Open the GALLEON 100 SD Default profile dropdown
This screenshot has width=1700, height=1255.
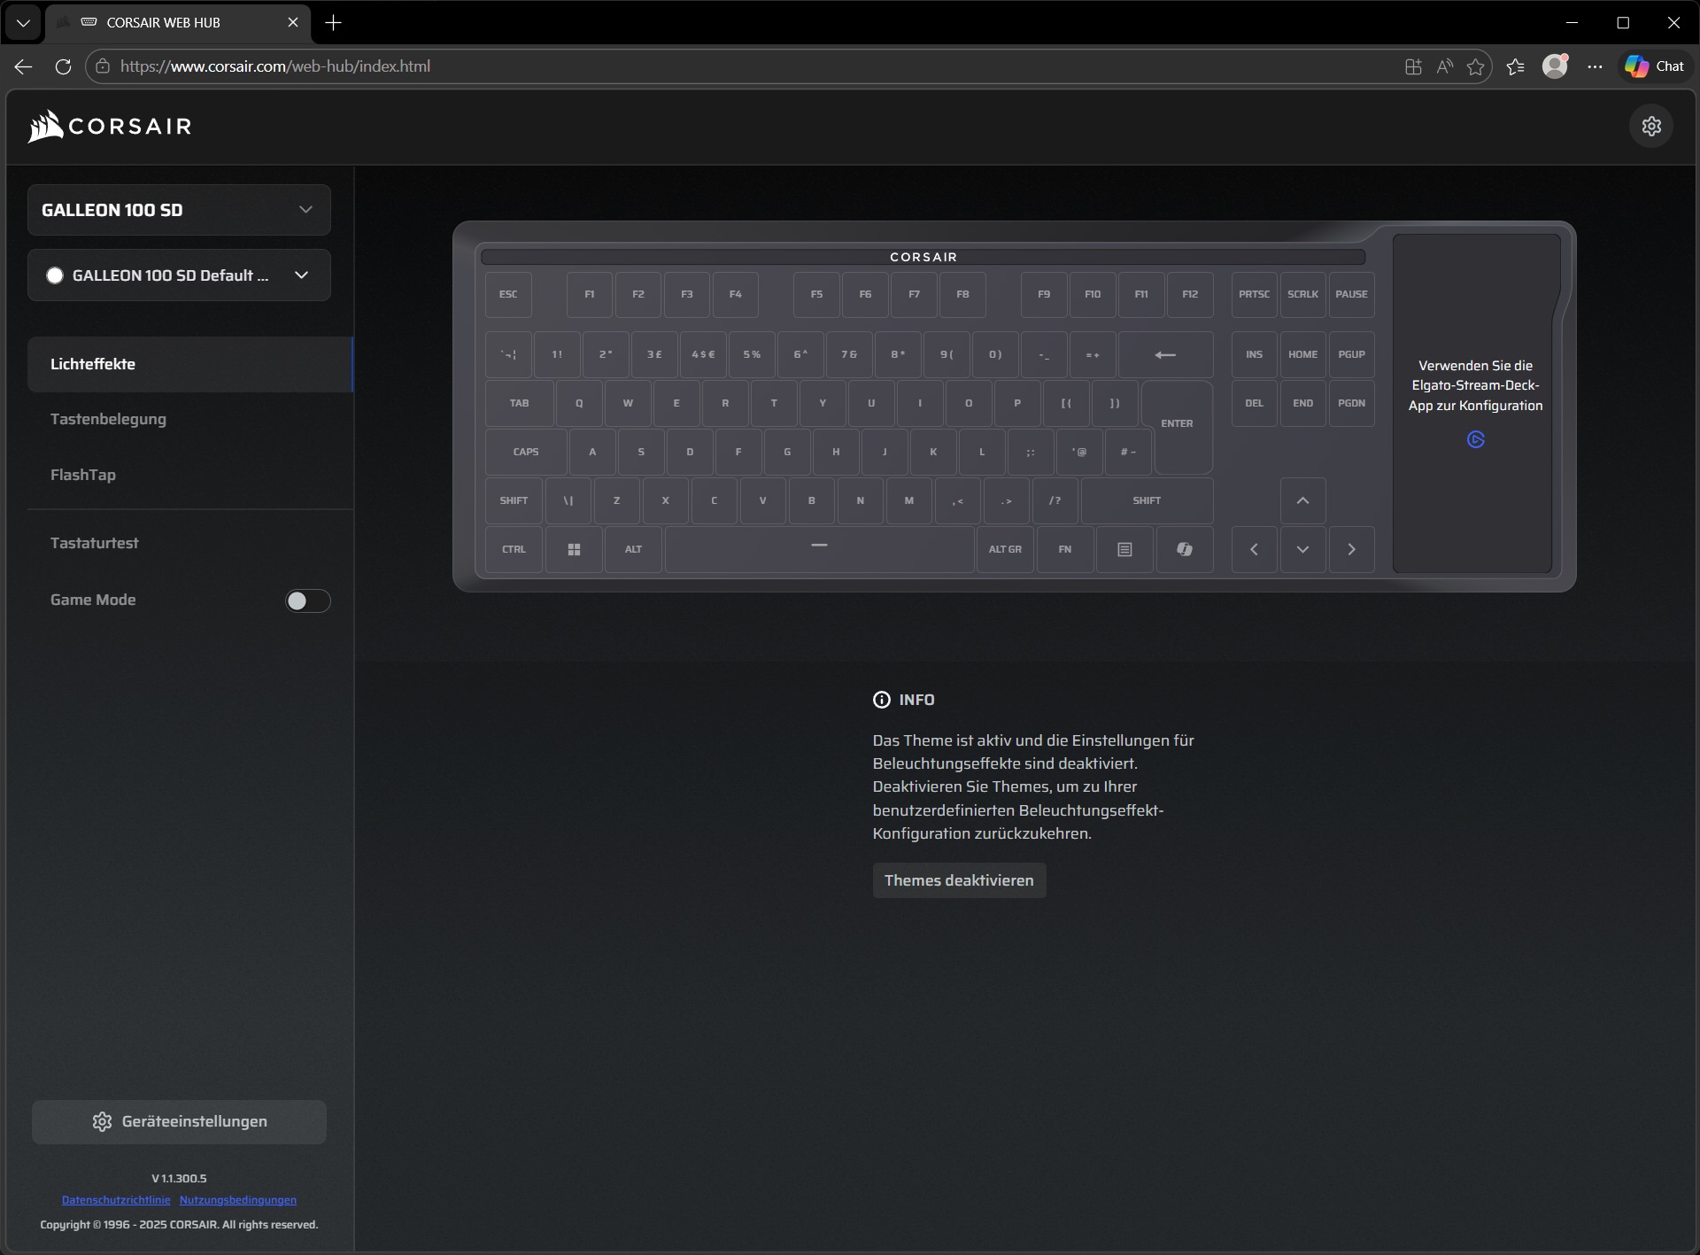tap(301, 275)
